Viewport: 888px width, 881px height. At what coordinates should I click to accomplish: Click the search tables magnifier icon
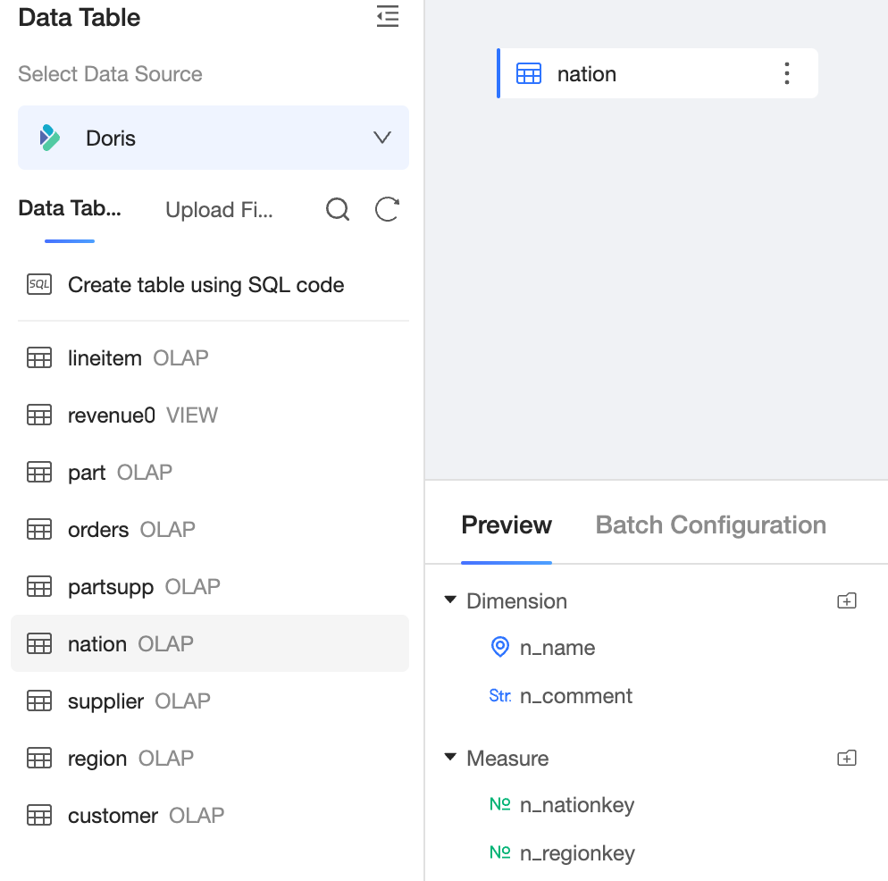pos(338,210)
